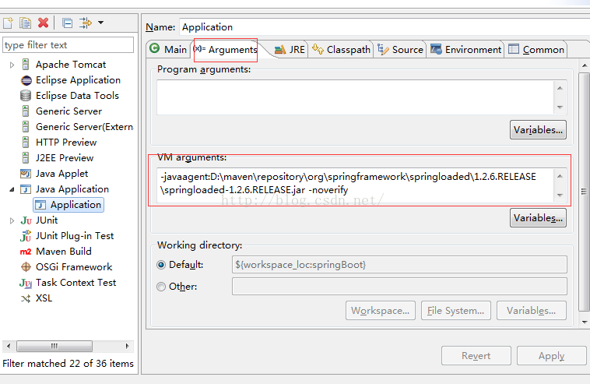Select the Eclipse Application tree label
Viewport: 590px width, 384px height.
coord(79,80)
